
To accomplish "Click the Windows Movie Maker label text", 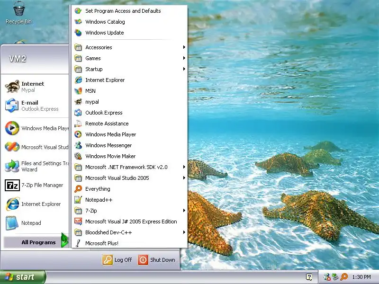I will click(x=110, y=156).
